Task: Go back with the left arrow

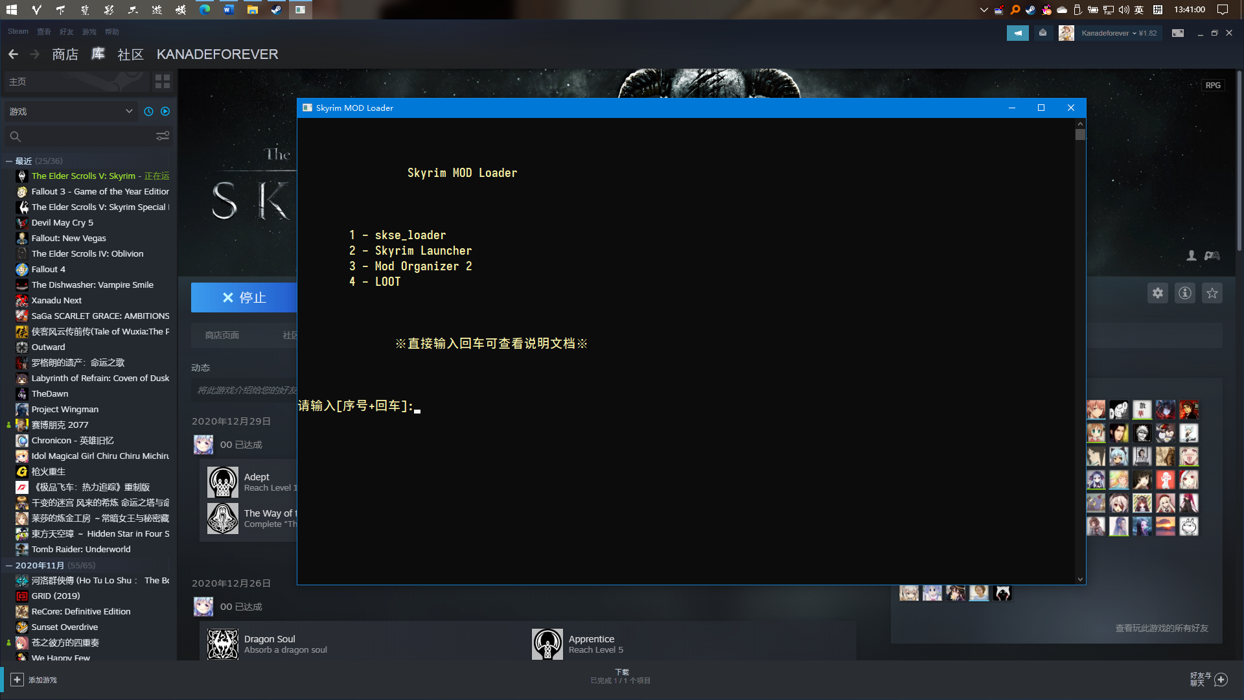Action: click(x=13, y=54)
